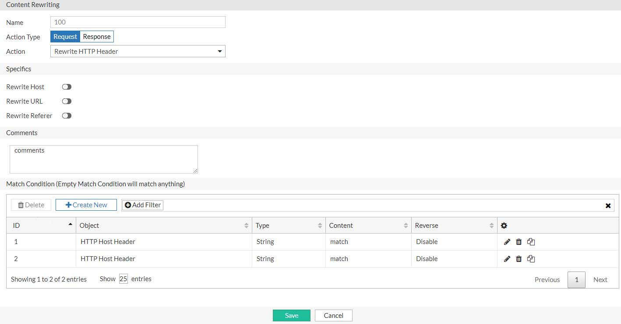Clone the second match condition
This screenshot has width=621, height=324.
coord(531,258)
